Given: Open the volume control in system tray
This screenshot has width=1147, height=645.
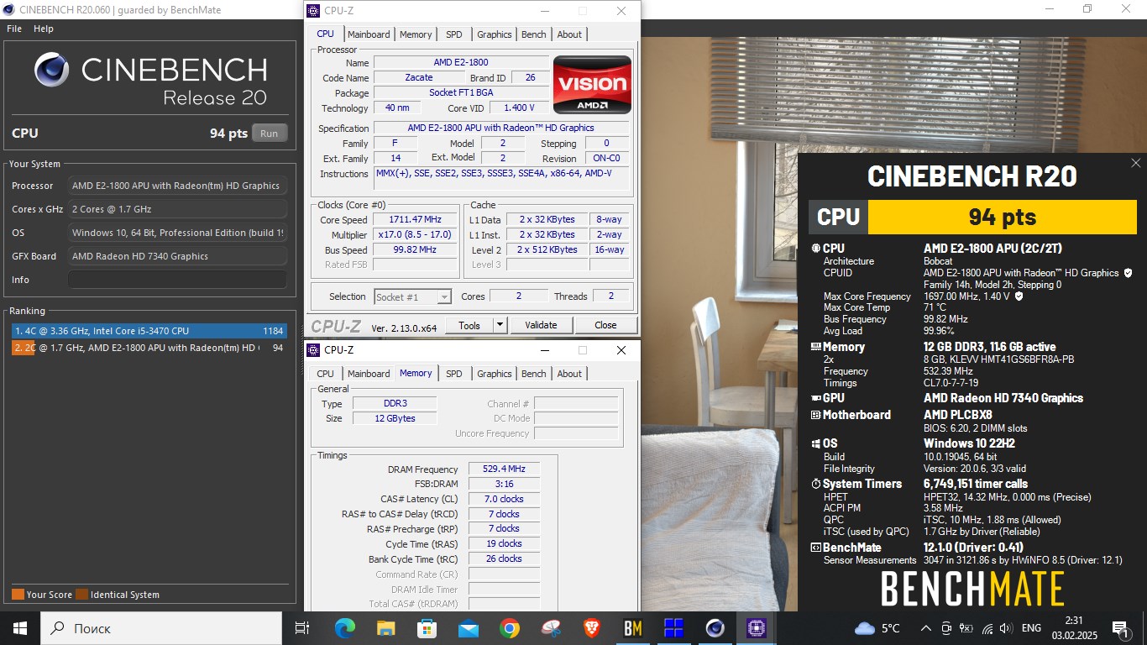Looking at the screenshot, I should click(1006, 628).
